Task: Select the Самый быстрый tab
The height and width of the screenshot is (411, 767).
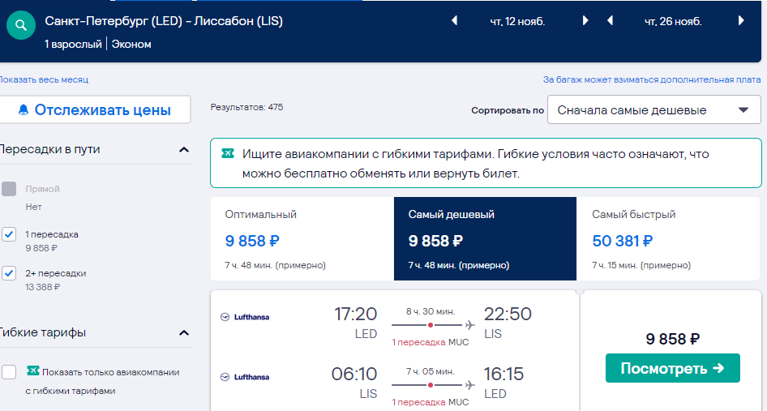Action: point(669,239)
